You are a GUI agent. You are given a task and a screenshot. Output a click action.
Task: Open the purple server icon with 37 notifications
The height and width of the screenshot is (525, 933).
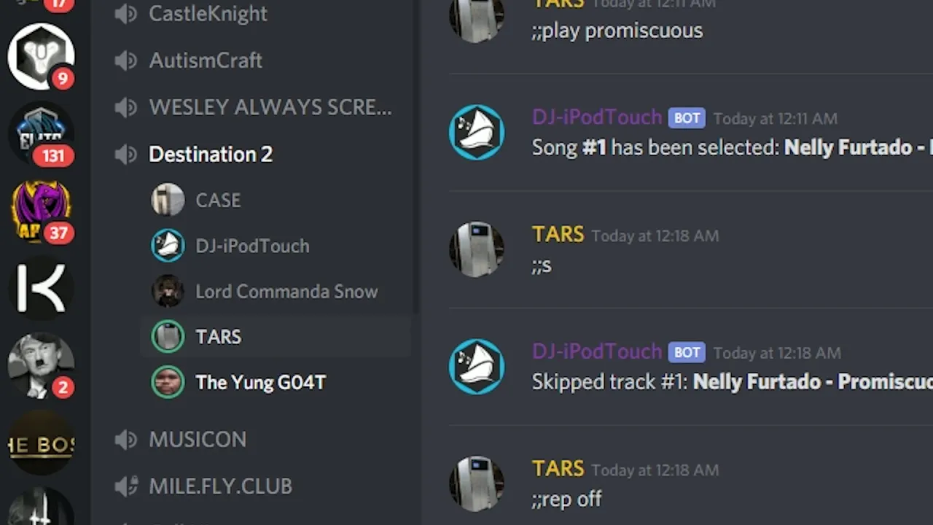click(x=41, y=212)
